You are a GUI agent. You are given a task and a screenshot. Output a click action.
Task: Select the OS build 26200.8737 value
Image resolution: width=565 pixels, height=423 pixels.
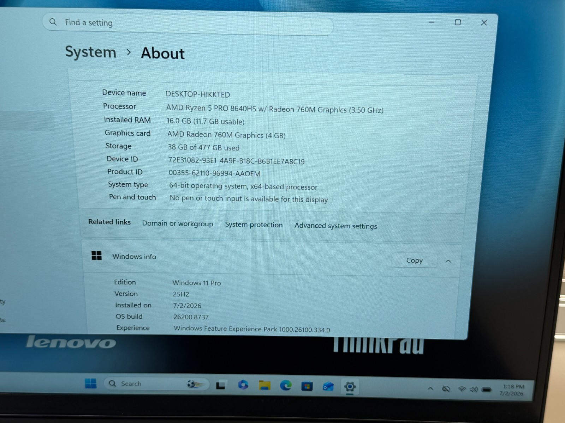point(191,317)
